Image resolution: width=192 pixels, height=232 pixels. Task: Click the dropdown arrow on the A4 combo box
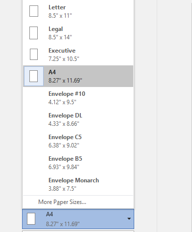pyautogui.click(x=129, y=219)
